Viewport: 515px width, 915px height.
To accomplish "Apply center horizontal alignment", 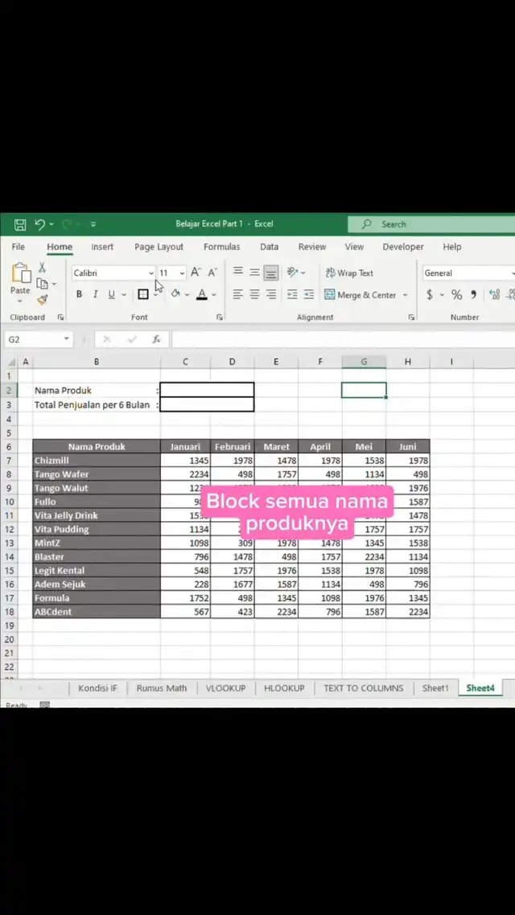I will pos(254,294).
